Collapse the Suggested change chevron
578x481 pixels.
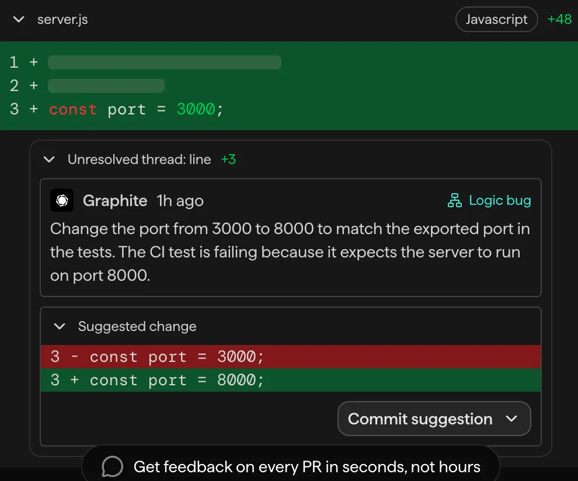pos(60,326)
